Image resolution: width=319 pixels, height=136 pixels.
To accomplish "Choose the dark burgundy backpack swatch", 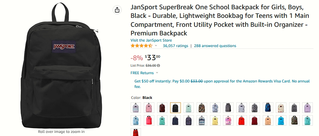I will (255, 120).
